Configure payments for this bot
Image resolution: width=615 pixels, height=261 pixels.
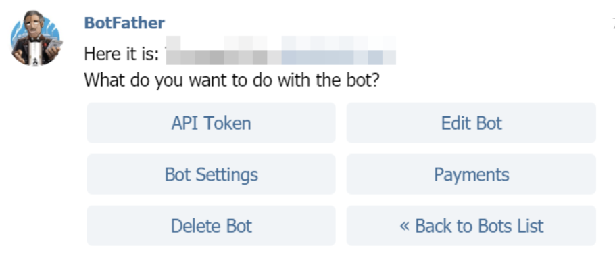click(x=471, y=174)
